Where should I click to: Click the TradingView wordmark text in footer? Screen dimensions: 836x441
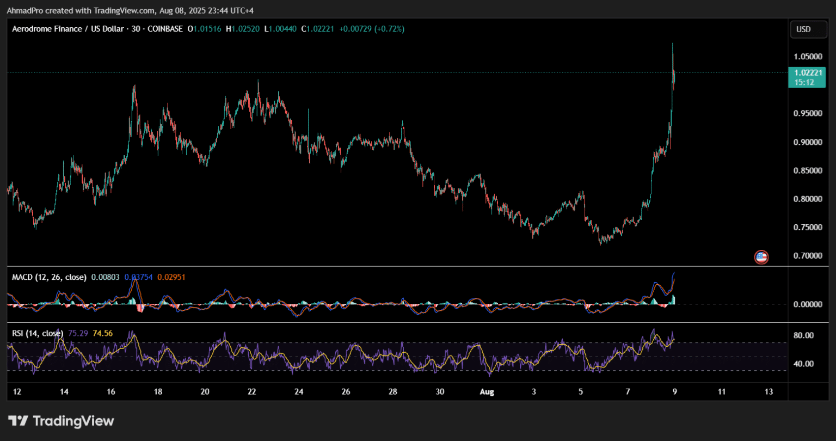click(73, 421)
